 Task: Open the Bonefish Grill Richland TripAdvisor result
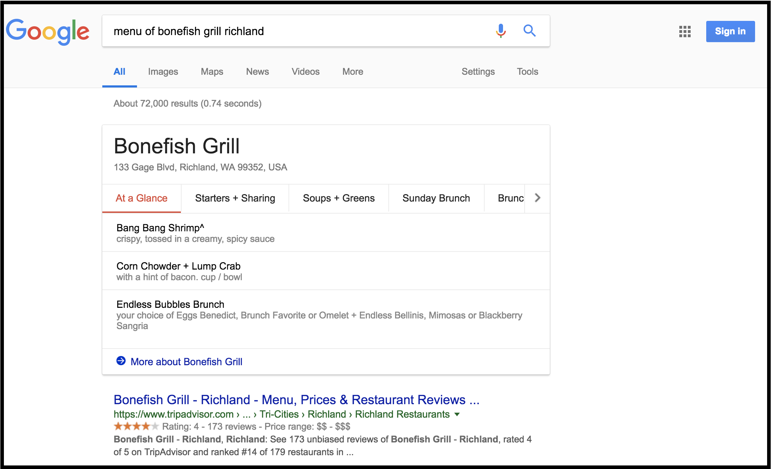point(296,400)
